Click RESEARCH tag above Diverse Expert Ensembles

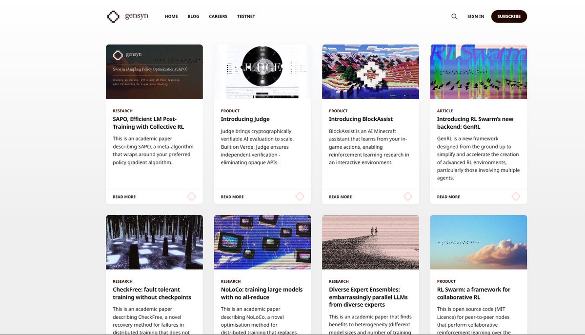[x=339, y=281]
